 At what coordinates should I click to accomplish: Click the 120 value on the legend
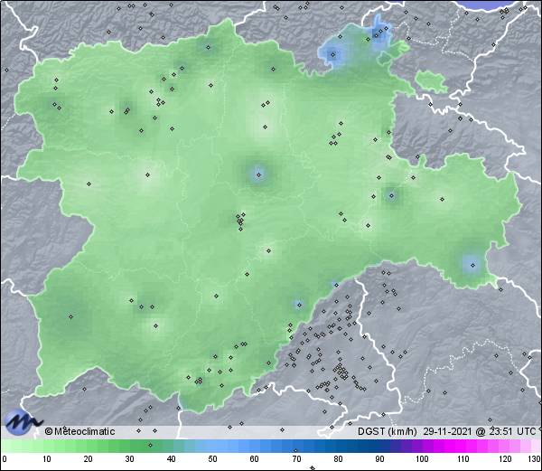pos(505,459)
